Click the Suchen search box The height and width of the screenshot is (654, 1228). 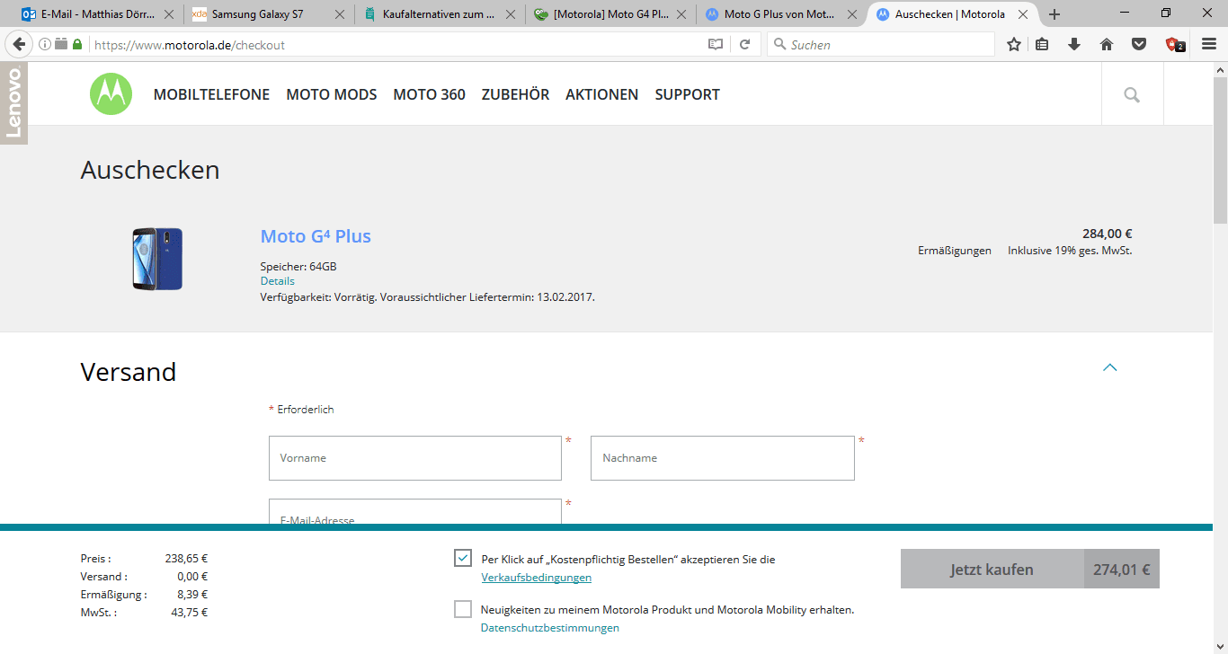click(x=881, y=44)
